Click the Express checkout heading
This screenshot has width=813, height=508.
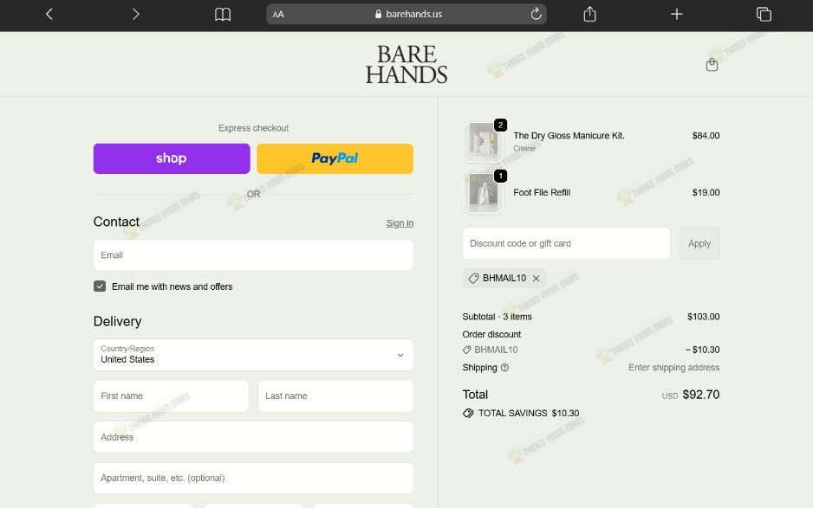[x=253, y=128]
